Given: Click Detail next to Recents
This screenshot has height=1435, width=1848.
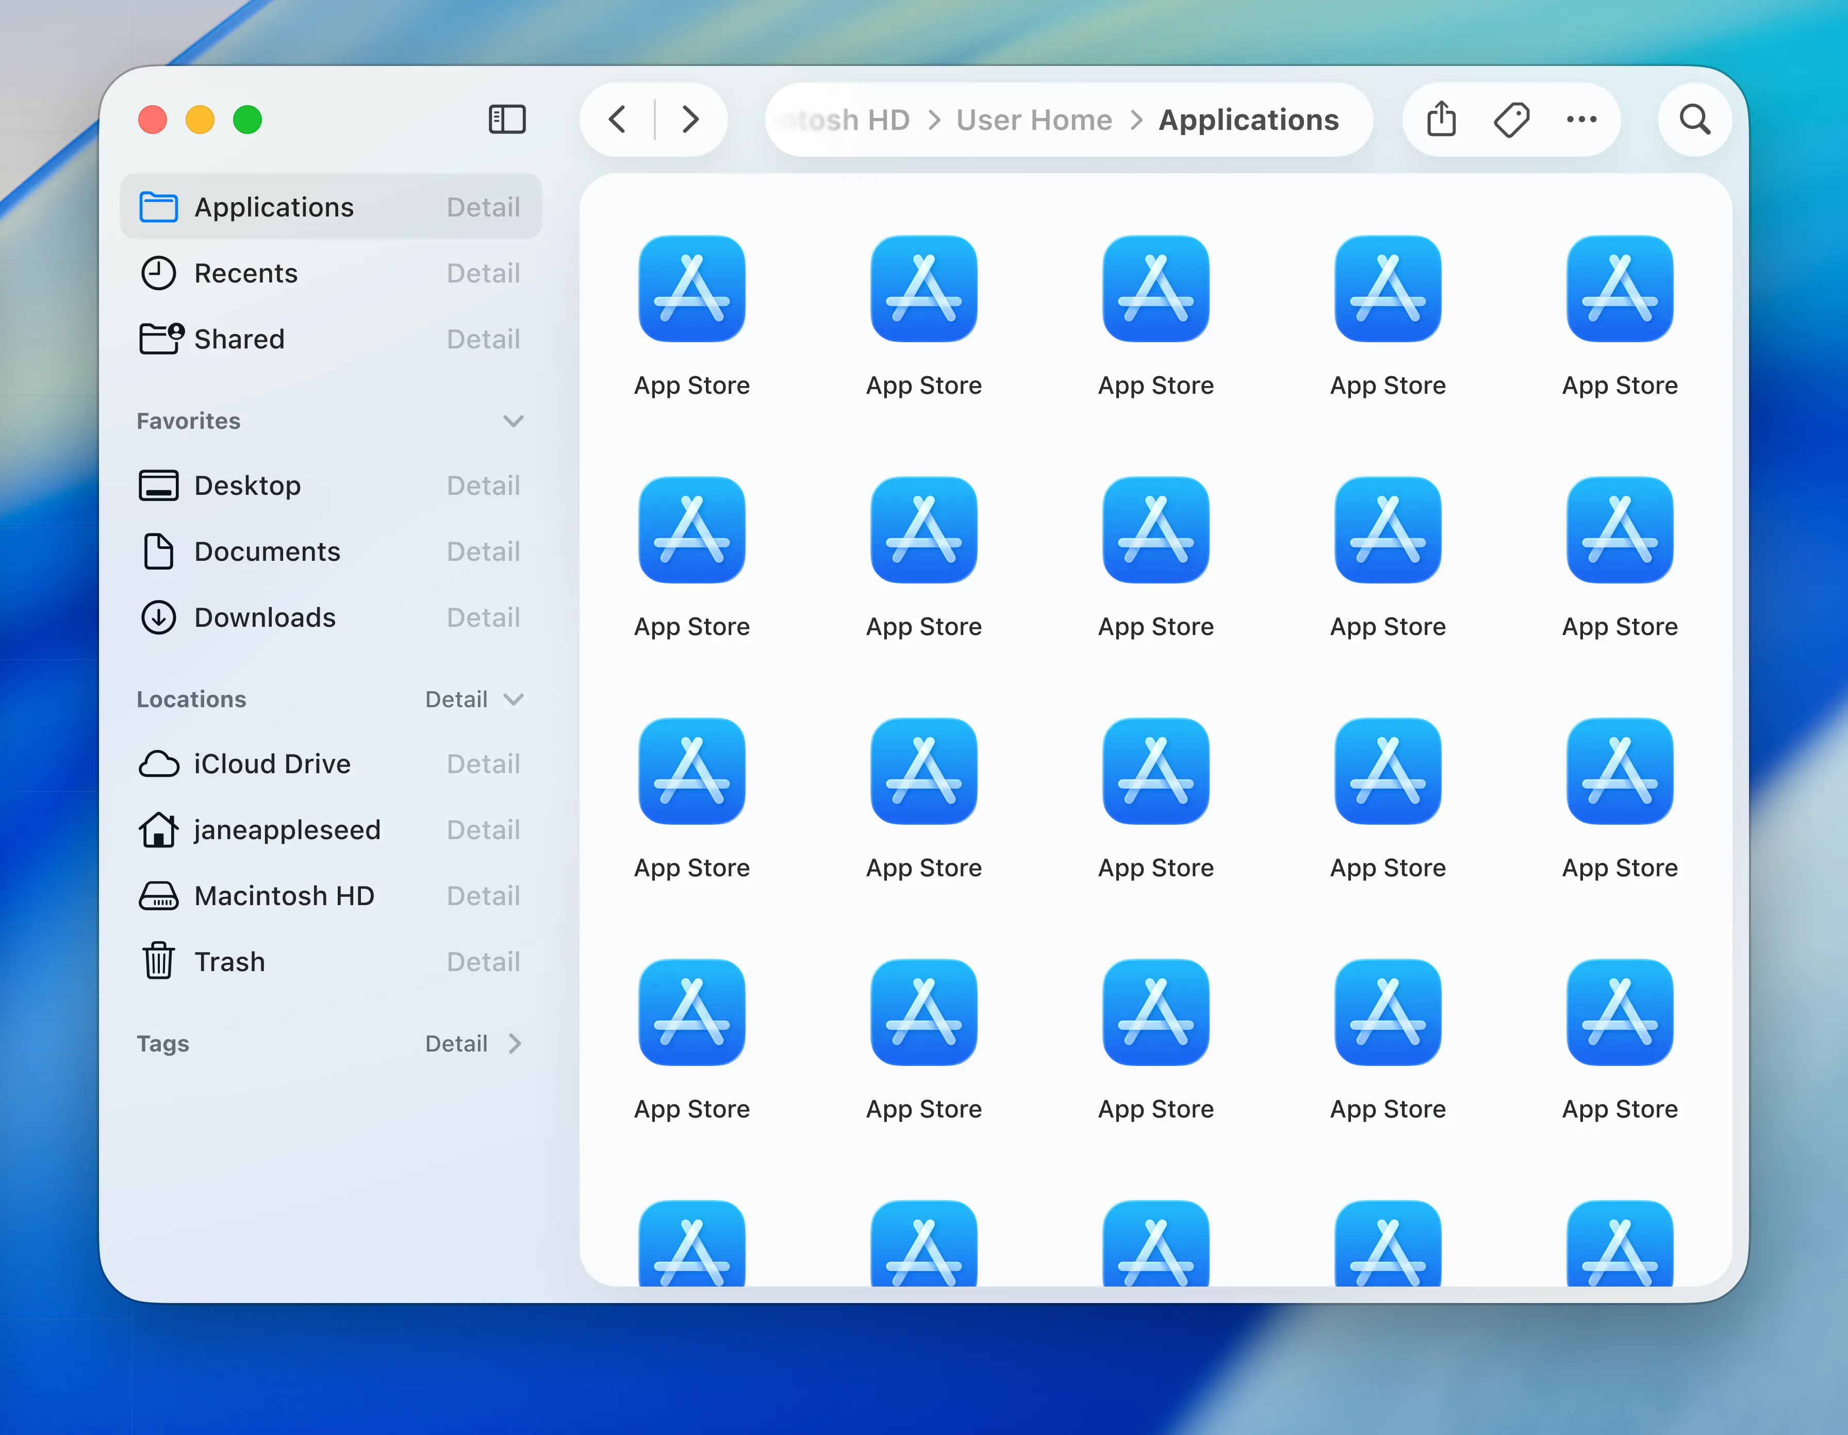Looking at the screenshot, I should [482, 273].
